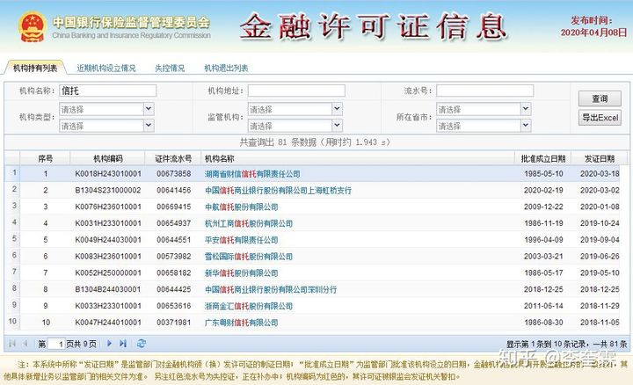Viewport: 633px width, 385px height.
Task: Focus the 机构地址 input field
Action: (296, 91)
